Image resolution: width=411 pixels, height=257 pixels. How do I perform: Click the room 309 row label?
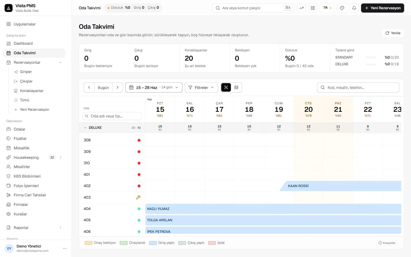[x=87, y=152]
